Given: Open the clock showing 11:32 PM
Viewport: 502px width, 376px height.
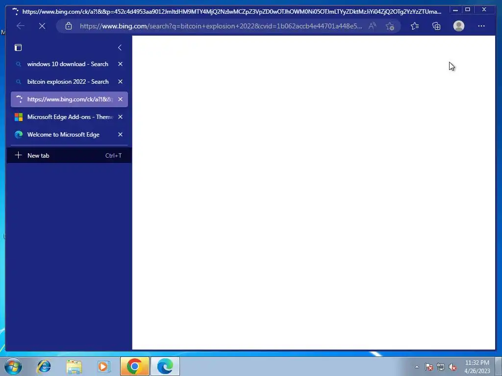Looking at the screenshot, I should [x=477, y=367].
